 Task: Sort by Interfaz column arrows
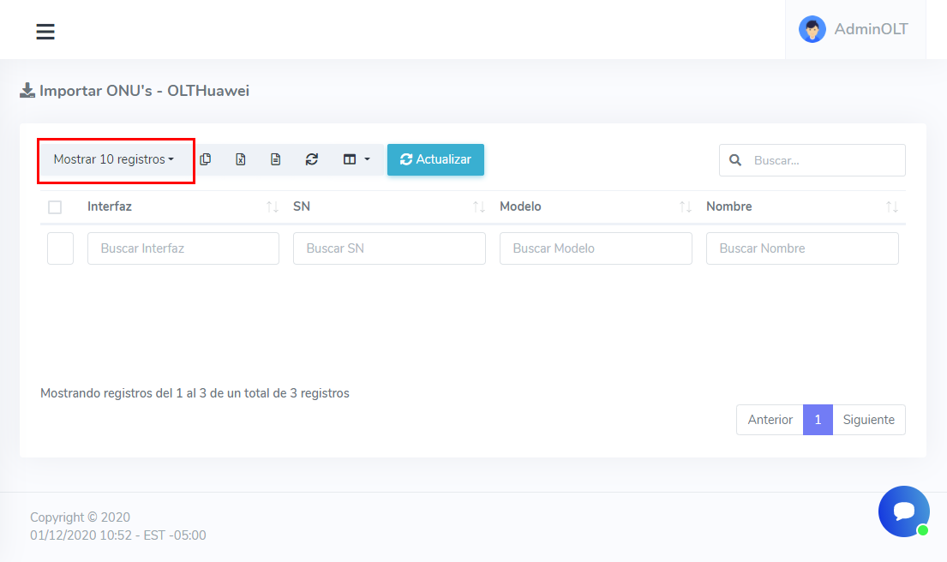(x=273, y=207)
